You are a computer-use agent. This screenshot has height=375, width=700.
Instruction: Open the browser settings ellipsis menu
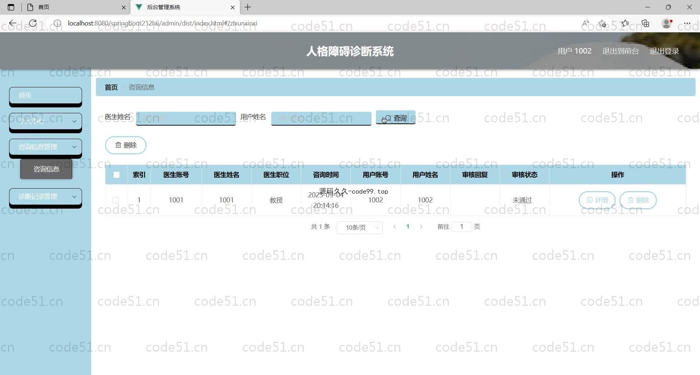click(687, 23)
